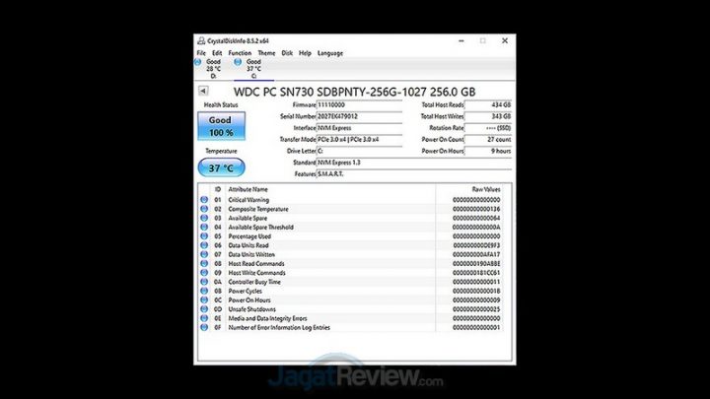Click the Raw Values column header

486,189
